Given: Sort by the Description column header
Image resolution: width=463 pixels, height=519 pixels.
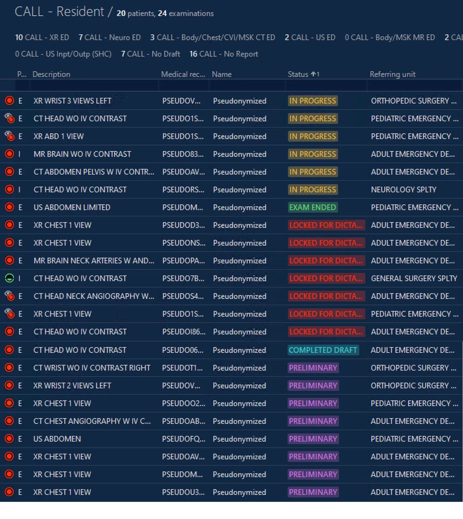Looking at the screenshot, I should 51,74.
